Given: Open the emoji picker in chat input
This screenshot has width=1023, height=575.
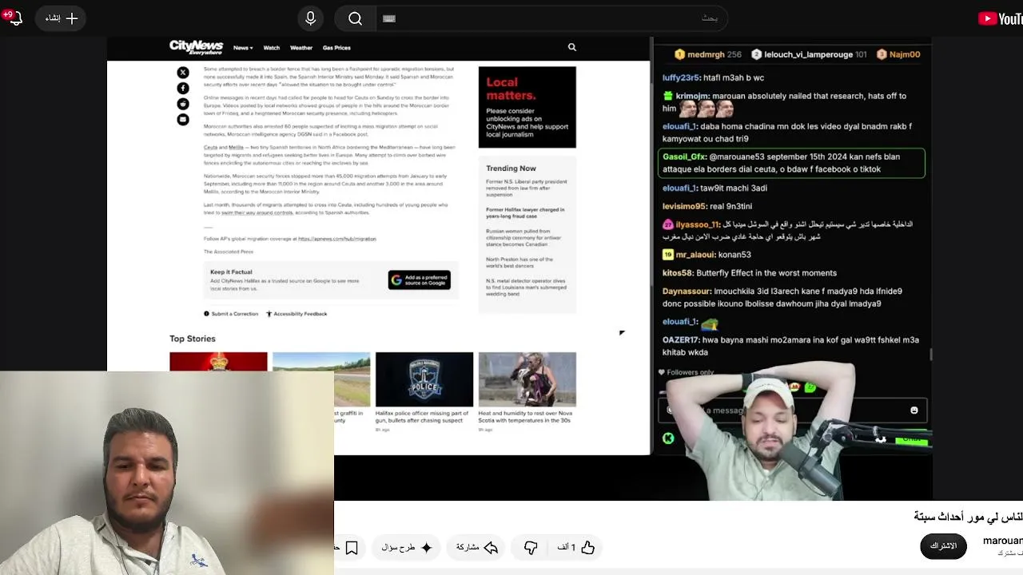Looking at the screenshot, I should (x=914, y=410).
